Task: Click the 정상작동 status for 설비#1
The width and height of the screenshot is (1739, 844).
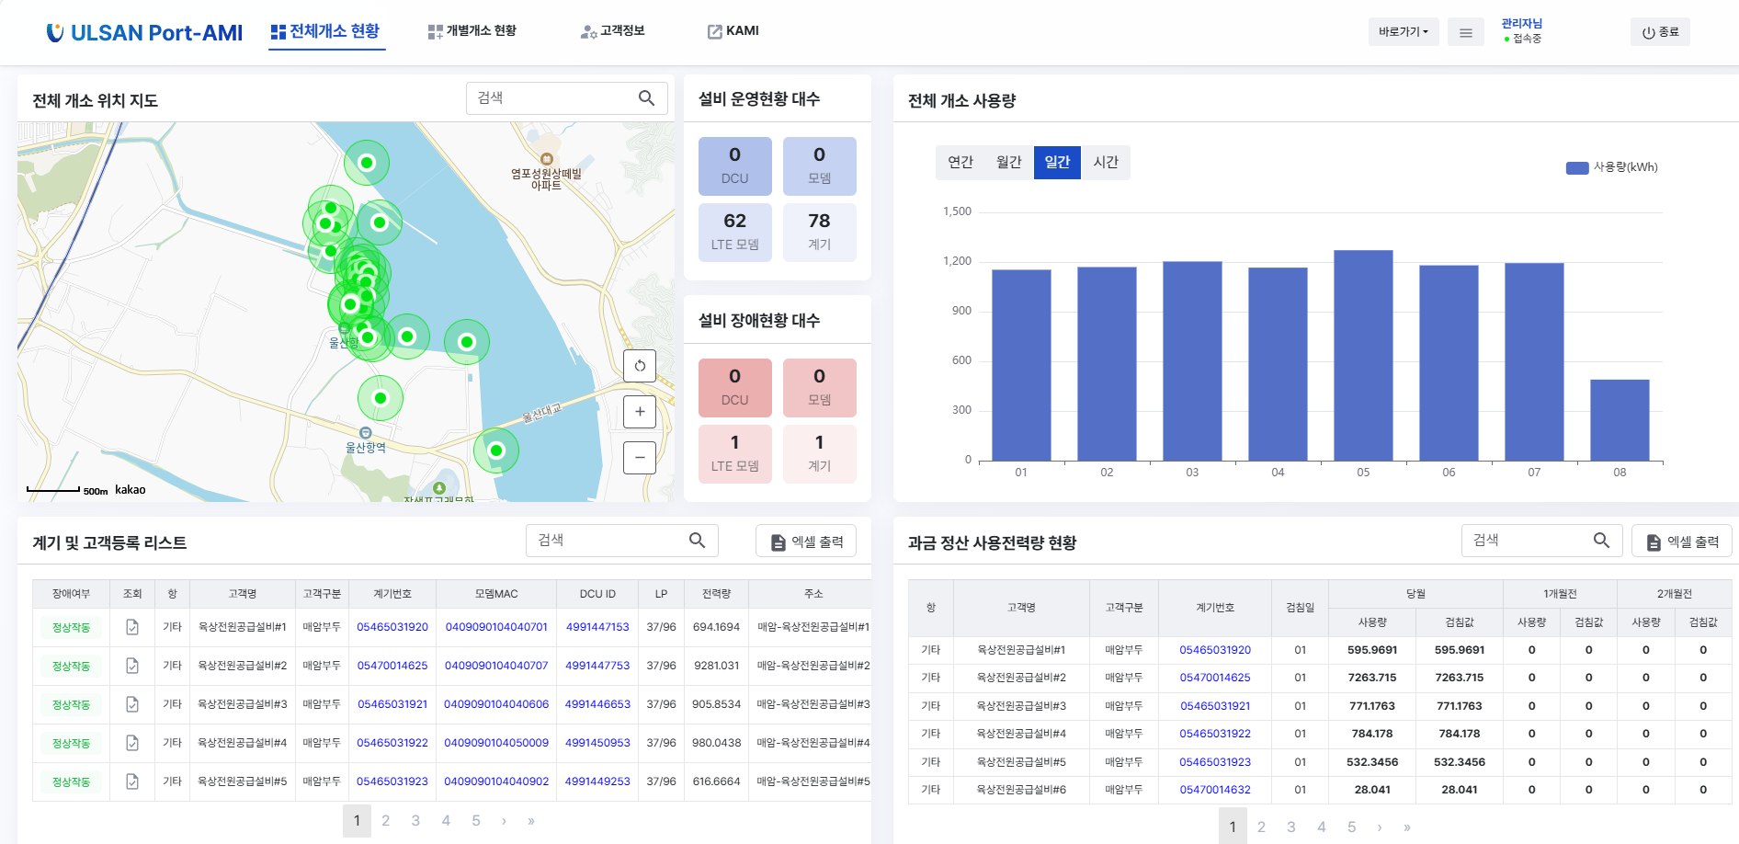Action: 71,627
